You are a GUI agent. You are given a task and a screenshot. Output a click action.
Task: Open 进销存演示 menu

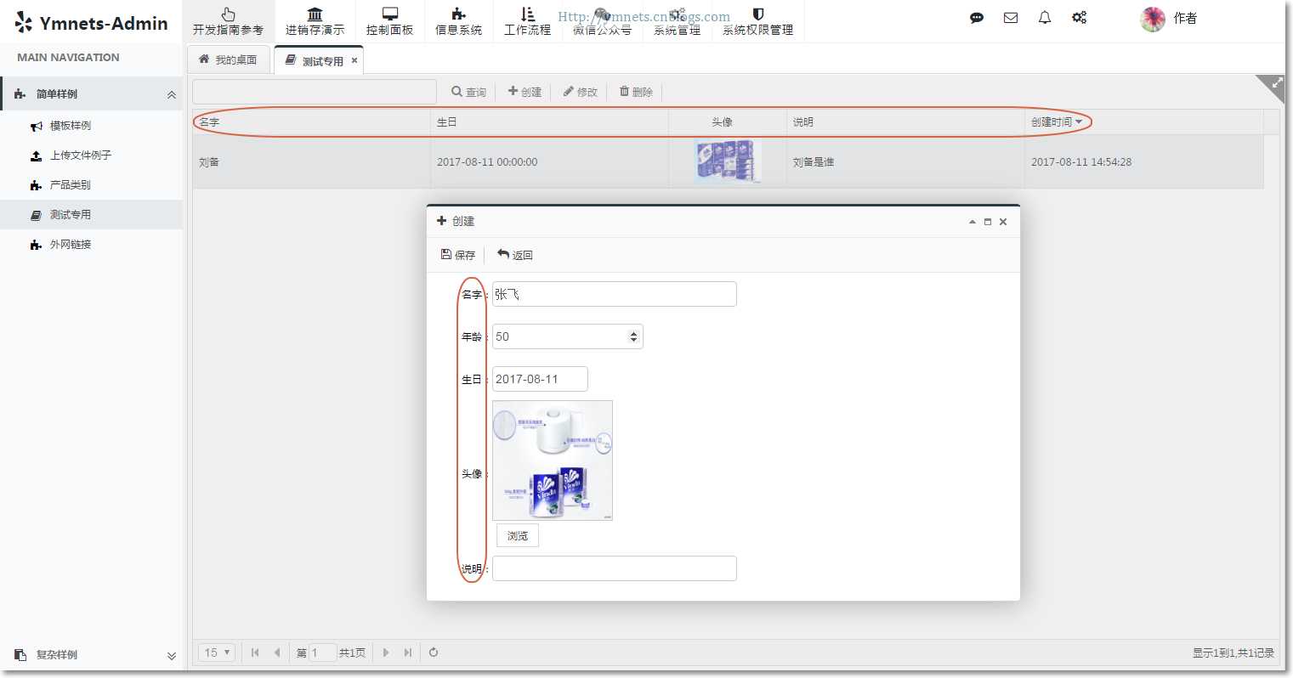pyautogui.click(x=315, y=22)
